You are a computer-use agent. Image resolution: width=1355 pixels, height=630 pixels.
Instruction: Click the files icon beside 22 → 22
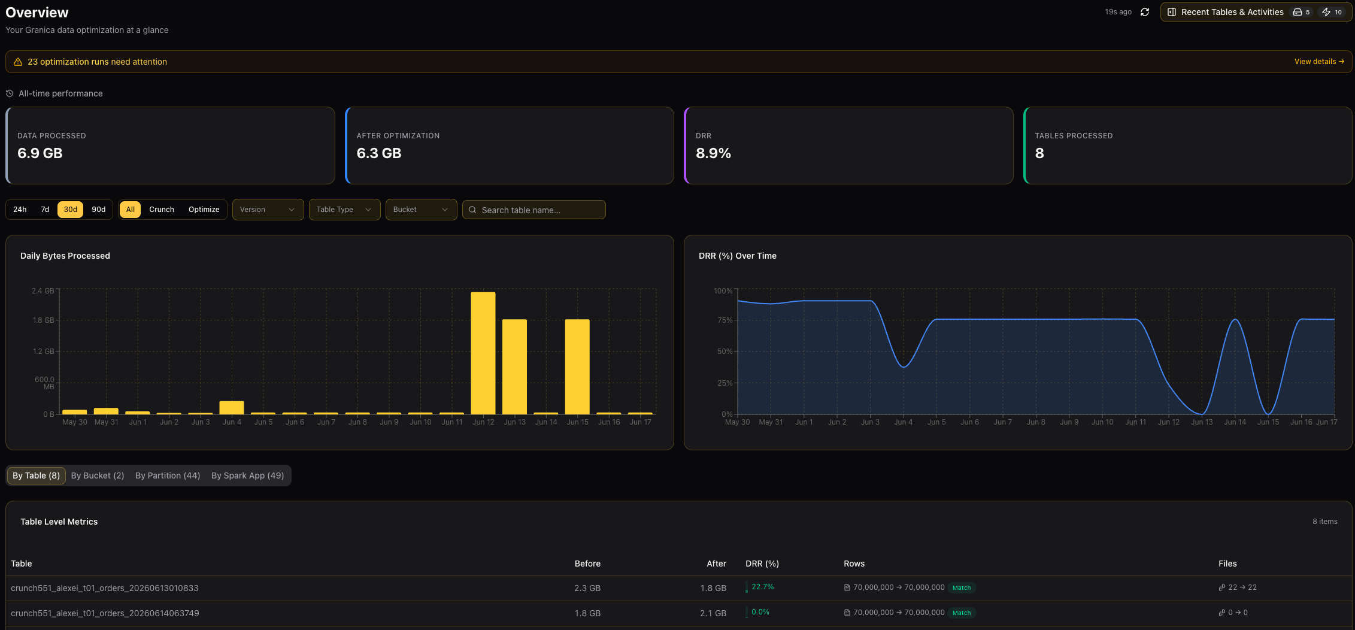pos(1221,587)
